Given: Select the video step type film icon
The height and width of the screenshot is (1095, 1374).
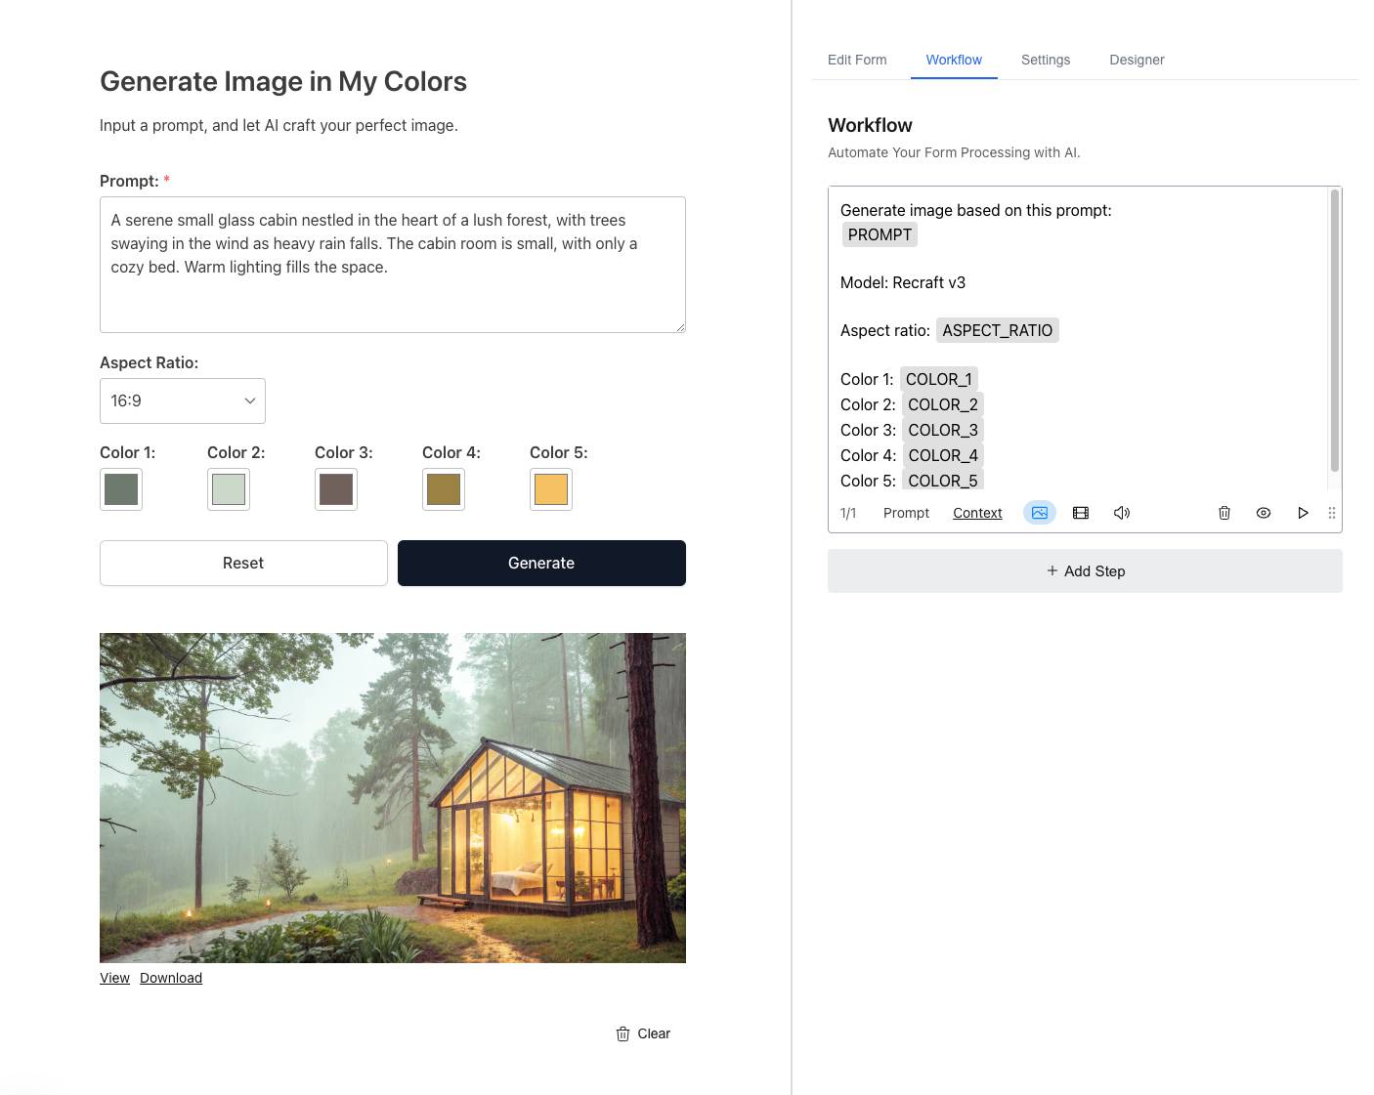Looking at the screenshot, I should [1081, 513].
